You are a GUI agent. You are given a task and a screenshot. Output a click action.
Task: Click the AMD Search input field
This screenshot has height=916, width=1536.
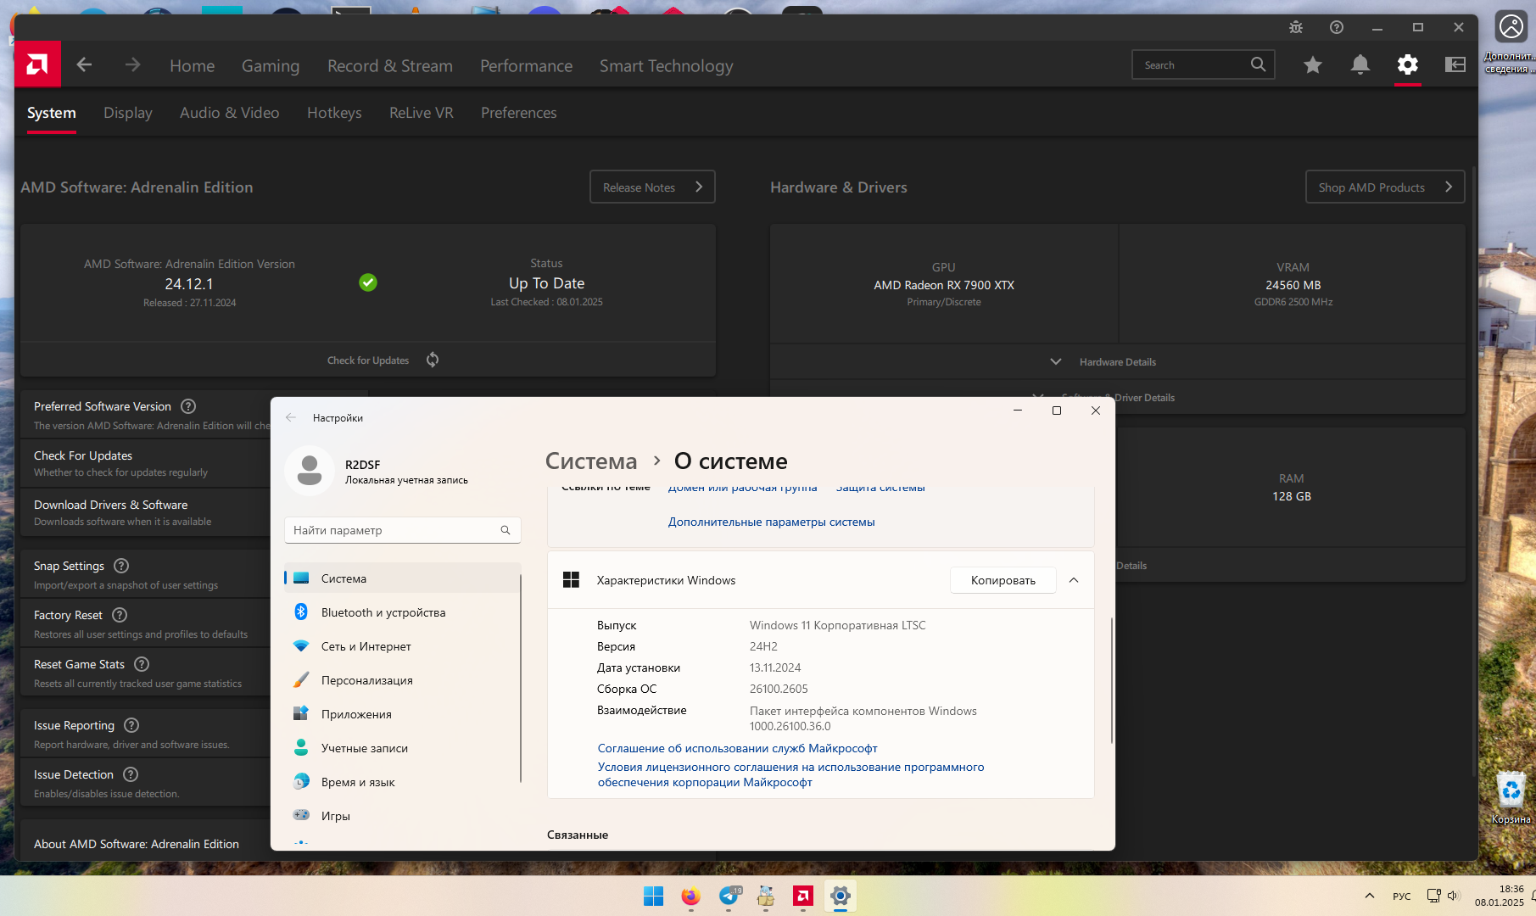pos(1204,64)
